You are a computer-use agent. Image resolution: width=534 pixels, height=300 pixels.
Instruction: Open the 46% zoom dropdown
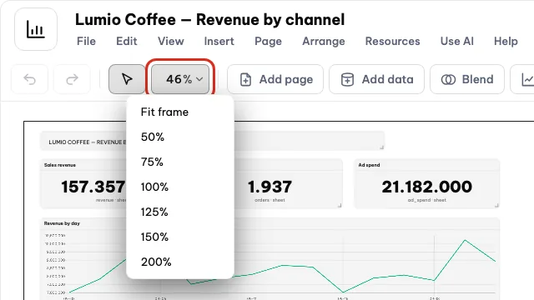click(180, 79)
